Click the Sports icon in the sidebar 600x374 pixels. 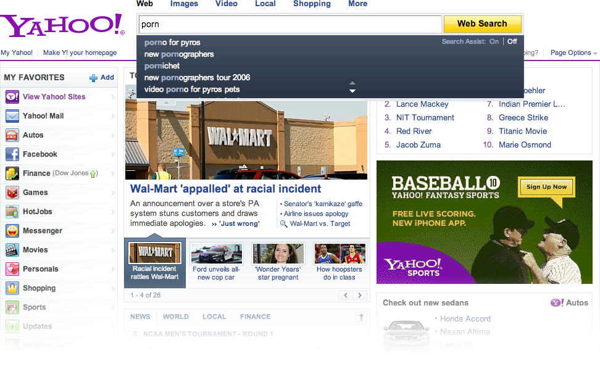click(x=13, y=307)
